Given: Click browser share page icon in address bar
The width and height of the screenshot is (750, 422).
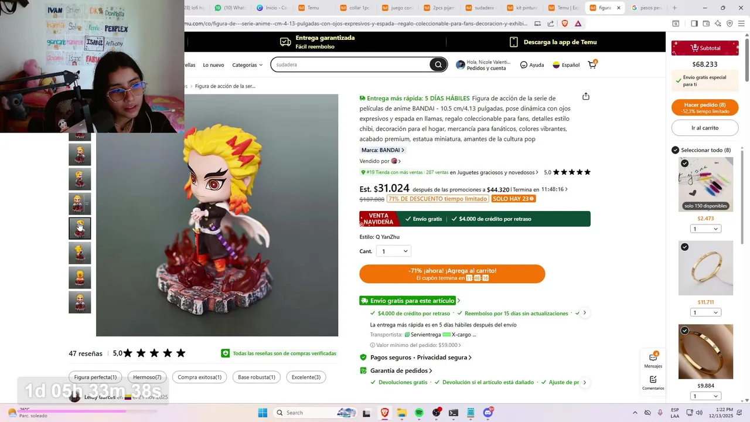Looking at the screenshot, I should (551, 23).
